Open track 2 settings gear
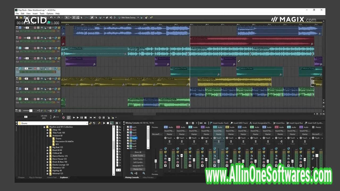Viewport: 340px width, 191px height. coord(50,38)
